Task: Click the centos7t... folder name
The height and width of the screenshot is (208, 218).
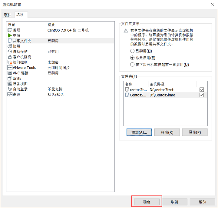Action: point(138,90)
